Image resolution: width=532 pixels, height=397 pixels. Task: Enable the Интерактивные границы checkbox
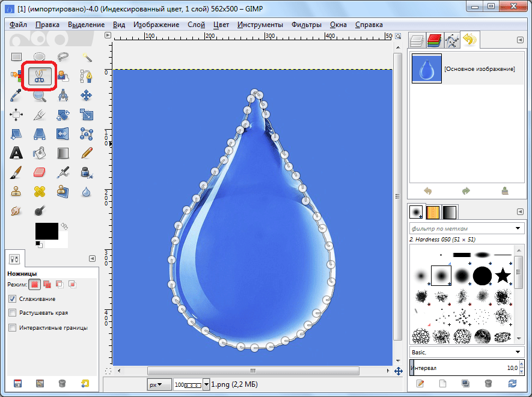click(13, 327)
